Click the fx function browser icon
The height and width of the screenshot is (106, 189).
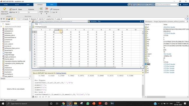tap(33, 97)
